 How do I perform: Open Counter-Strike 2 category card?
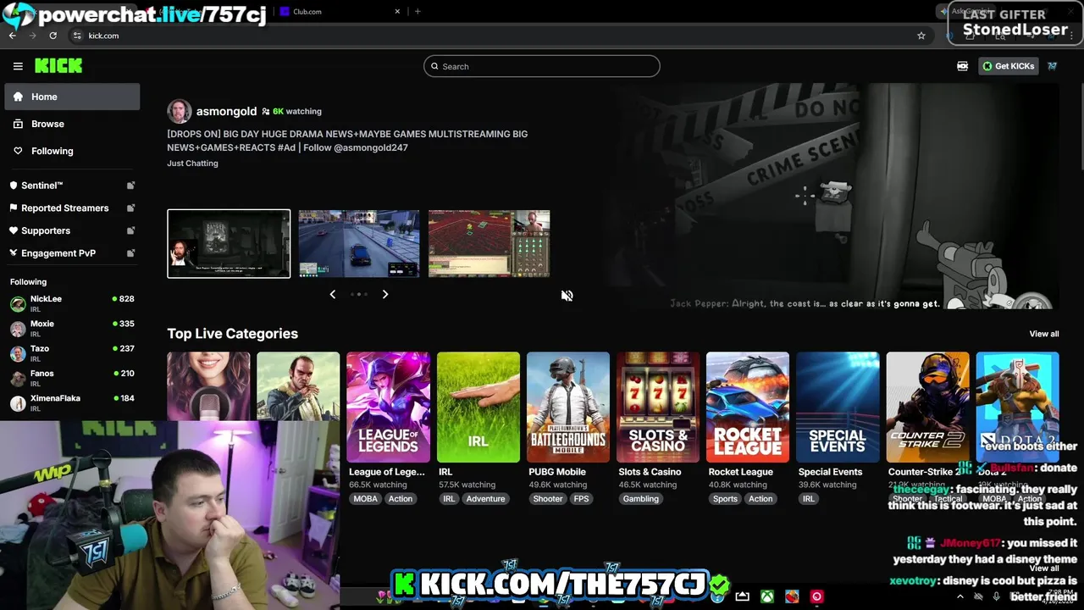tap(927, 408)
